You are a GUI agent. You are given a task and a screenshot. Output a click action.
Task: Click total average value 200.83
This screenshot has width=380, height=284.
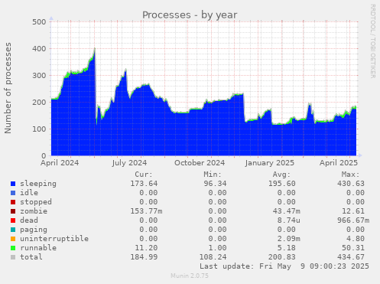[282, 257]
